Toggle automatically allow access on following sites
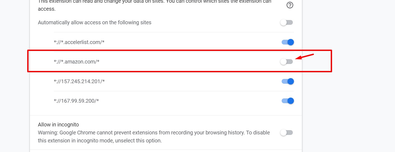Image resolution: width=395 pixels, height=152 pixels. point(287,22)
